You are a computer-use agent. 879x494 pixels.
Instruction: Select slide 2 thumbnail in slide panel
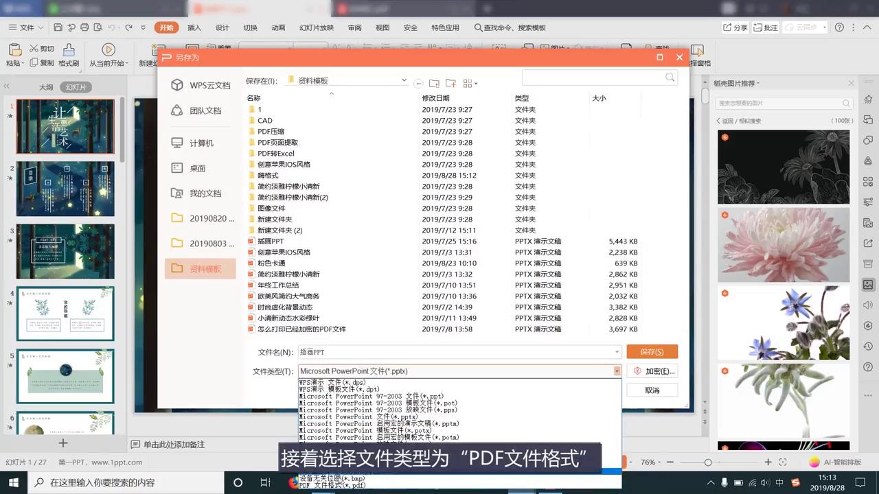[x=65, y=189]
